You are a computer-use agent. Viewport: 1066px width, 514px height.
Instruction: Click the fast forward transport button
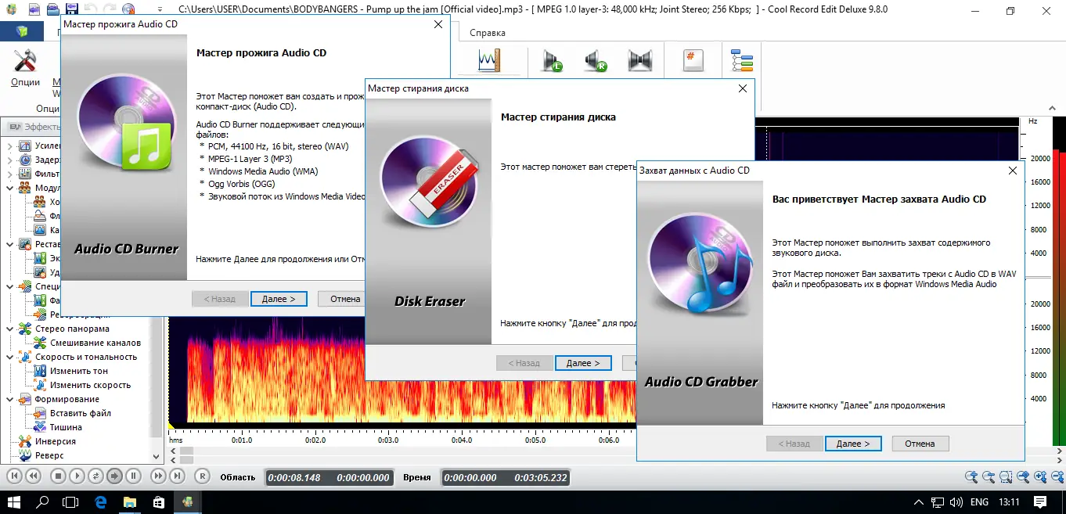pos(158,476)
